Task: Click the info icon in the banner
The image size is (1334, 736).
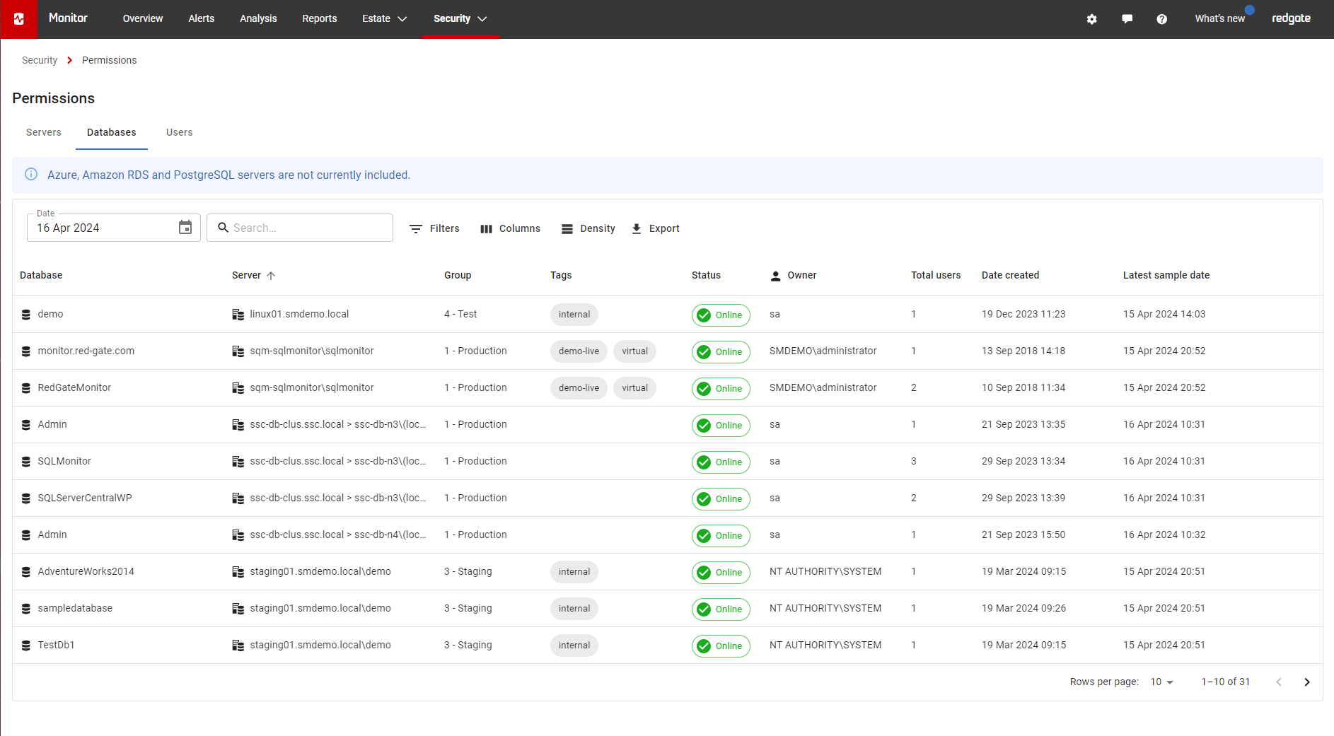Action: click(x=31, y=175)
